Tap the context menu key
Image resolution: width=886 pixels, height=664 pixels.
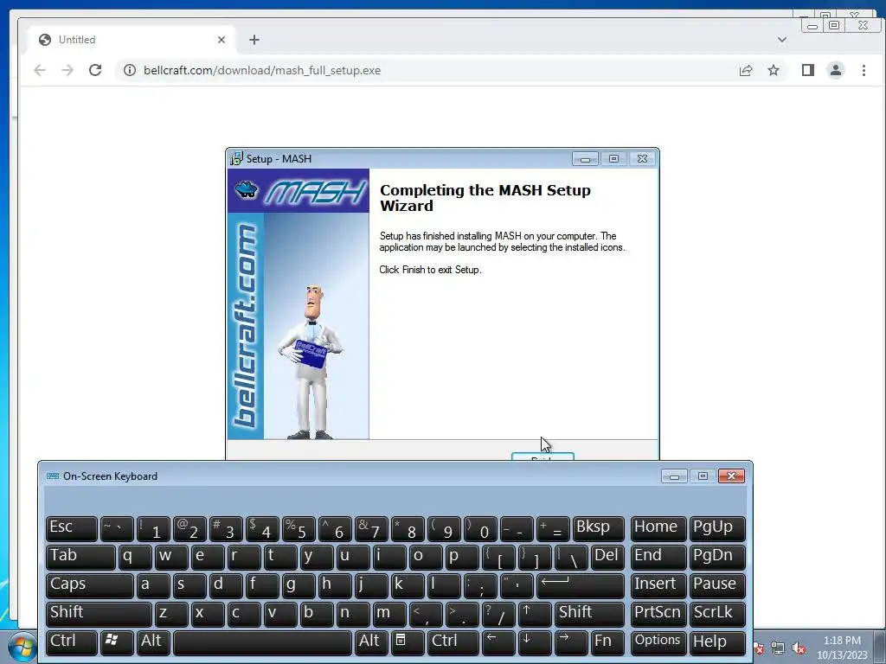point(407,642)
